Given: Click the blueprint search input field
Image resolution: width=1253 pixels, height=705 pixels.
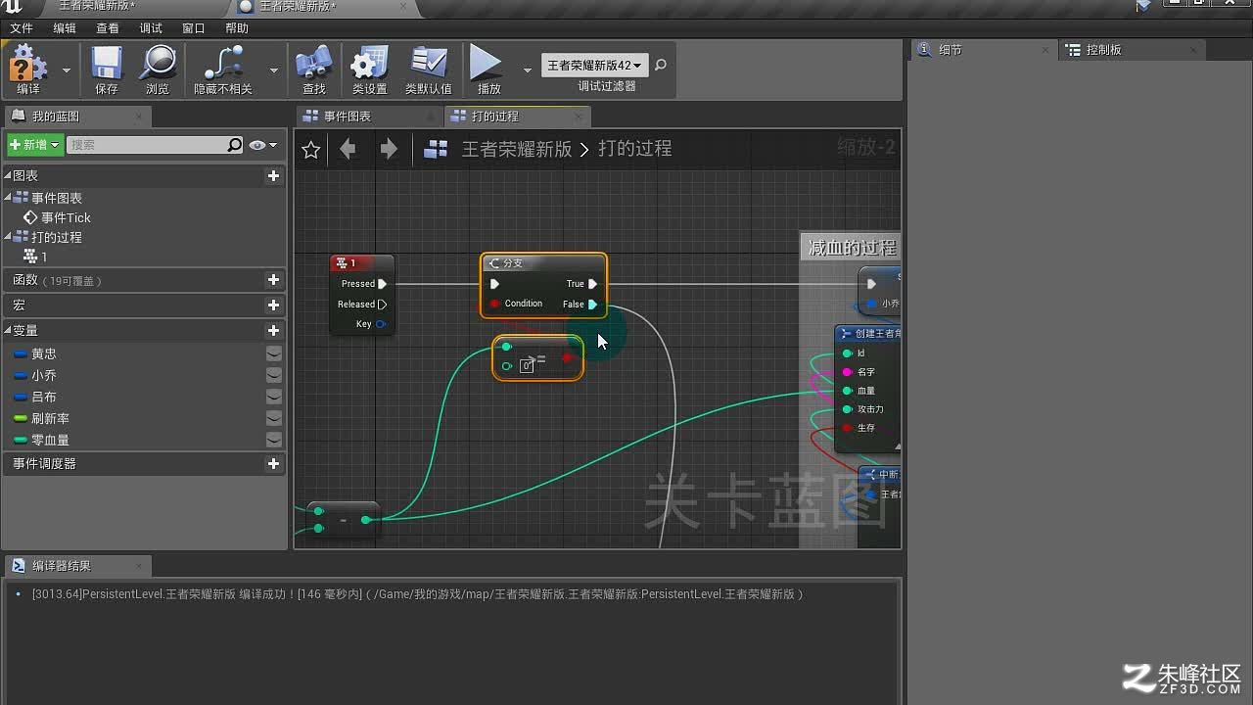Looking at the screenshot, I should 148,145.
